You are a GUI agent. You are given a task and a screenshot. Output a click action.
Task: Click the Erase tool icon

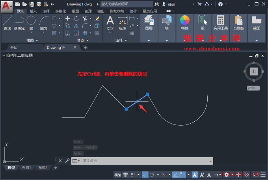[97, 18]
